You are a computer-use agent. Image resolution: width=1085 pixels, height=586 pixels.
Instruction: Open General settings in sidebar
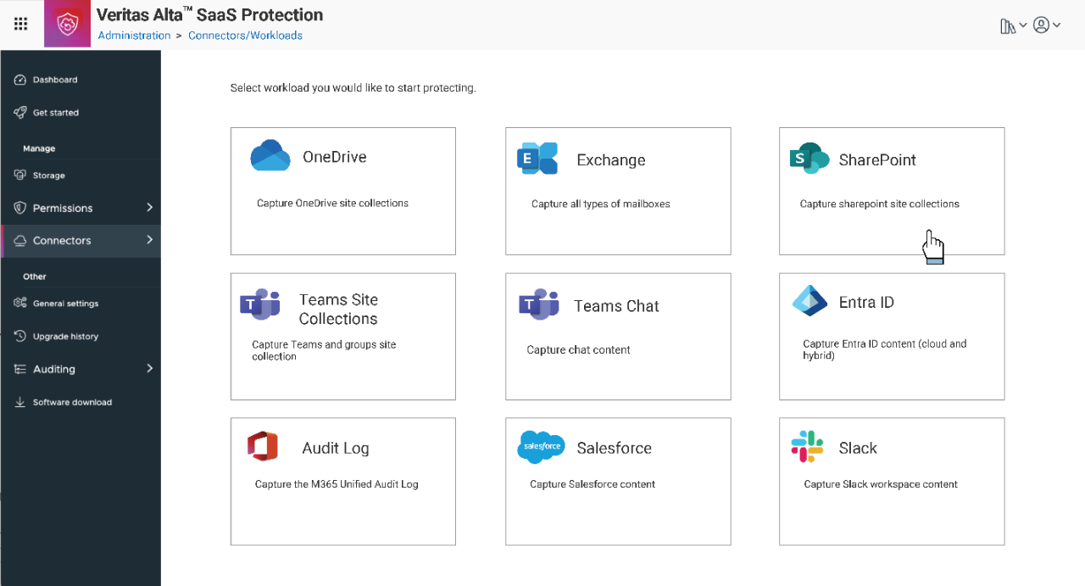(65, 304)
